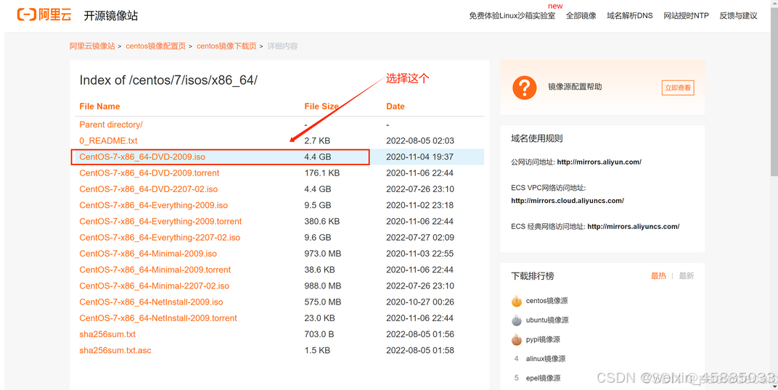This screenshot has height=390, width=778.
Task: Open 0_README.txt file
Action: tap(108, 141)
